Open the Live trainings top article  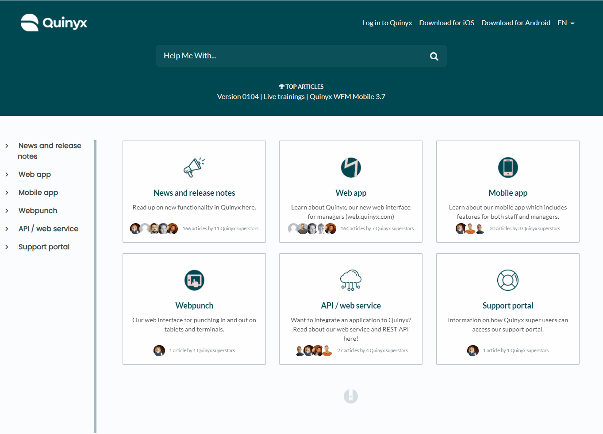(x=284, y=96)
